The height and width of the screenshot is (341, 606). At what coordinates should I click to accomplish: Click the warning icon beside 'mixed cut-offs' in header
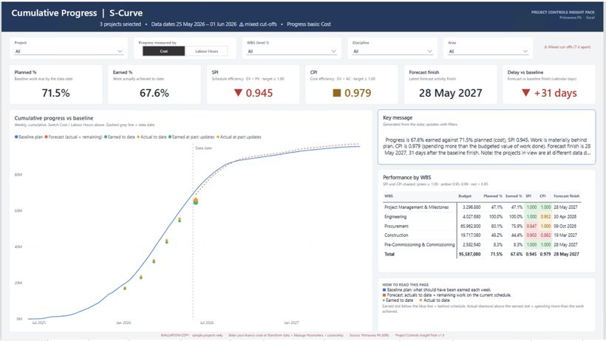pos(241,24)
